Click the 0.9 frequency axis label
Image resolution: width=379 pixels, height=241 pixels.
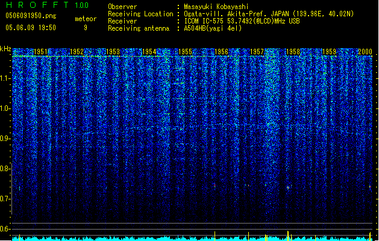[5, 139]
